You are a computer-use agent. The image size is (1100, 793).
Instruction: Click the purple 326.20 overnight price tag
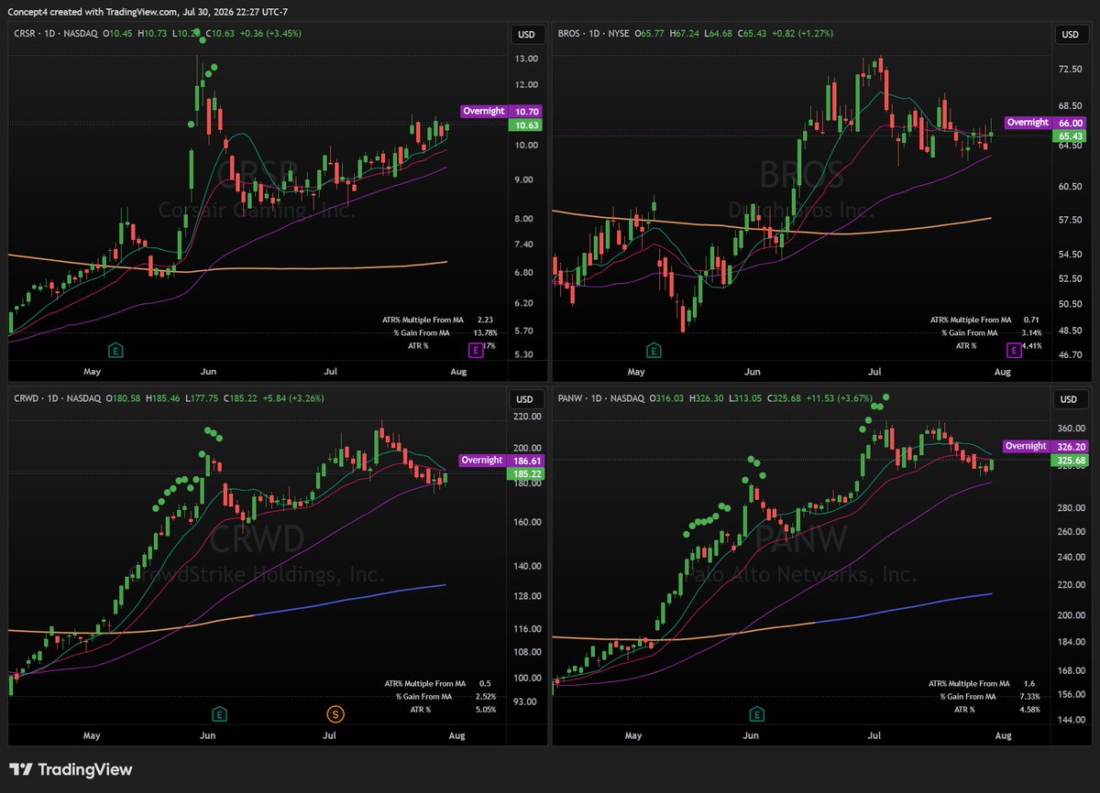pos(1069,446)
